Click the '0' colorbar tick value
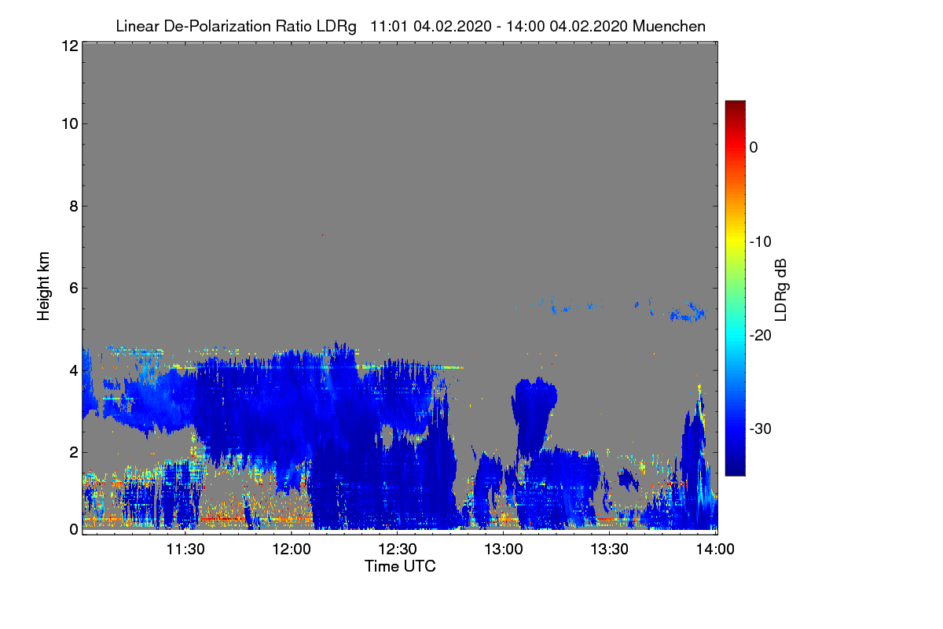943x629 pixels. (x=754, y=148)
